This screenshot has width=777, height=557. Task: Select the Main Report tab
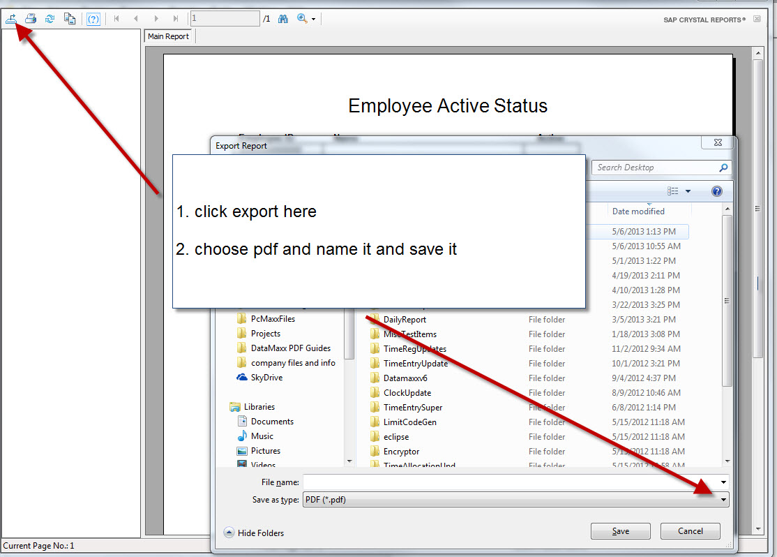click(168, 36)
